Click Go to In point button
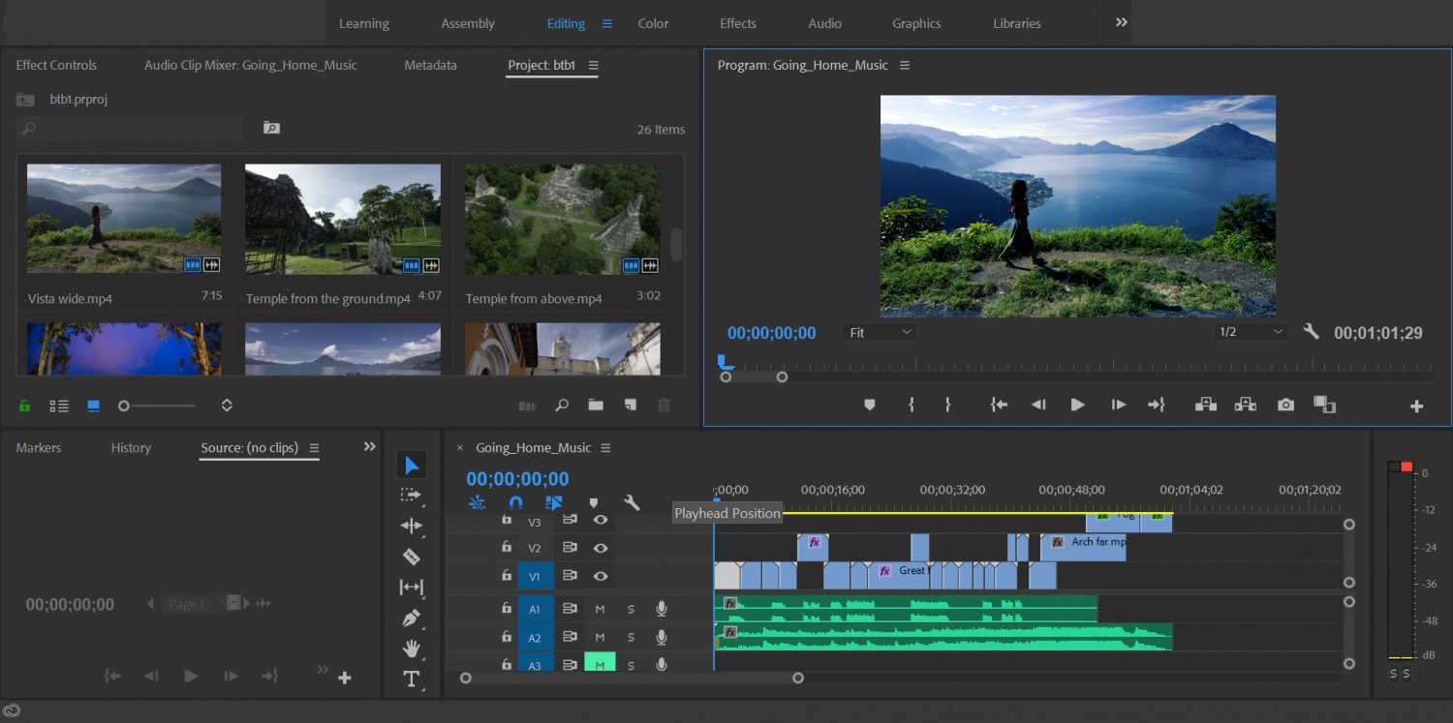 pyautogui.click(x=999, y=405)
